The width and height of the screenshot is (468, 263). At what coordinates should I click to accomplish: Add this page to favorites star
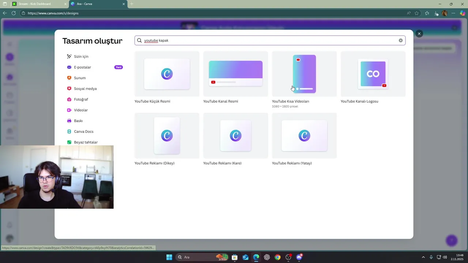point(416,13)
